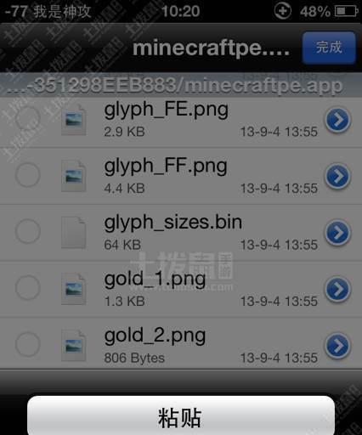This screenshot has width=362, height=435.
Task: Tap the 完成 done button
Action: coord(329,48)
